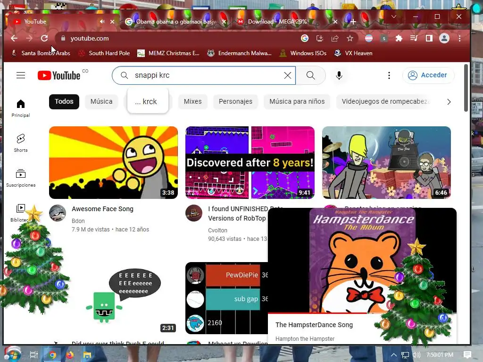This screenshot has height=362, width=483.
Task: Clear the search text with the X
Action: click(x=287, y=75)
